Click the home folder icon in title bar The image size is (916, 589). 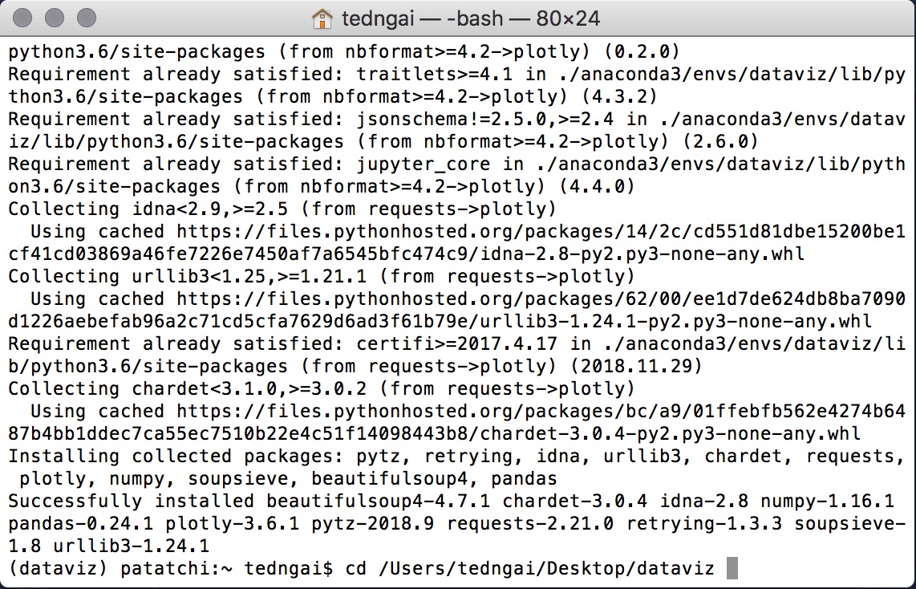322,18
